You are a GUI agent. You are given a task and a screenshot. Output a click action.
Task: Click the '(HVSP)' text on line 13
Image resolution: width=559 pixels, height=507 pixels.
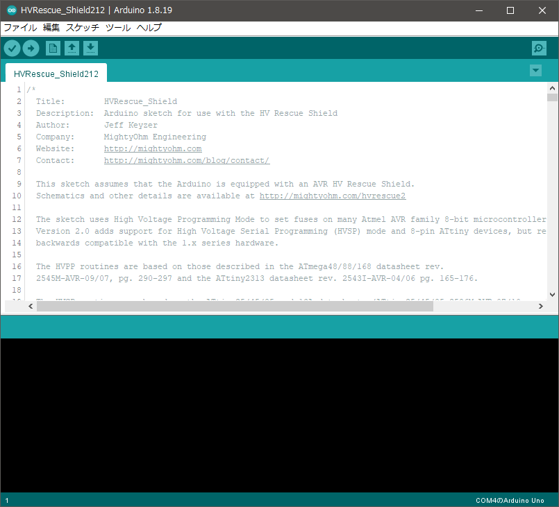(x=347, y=231)
